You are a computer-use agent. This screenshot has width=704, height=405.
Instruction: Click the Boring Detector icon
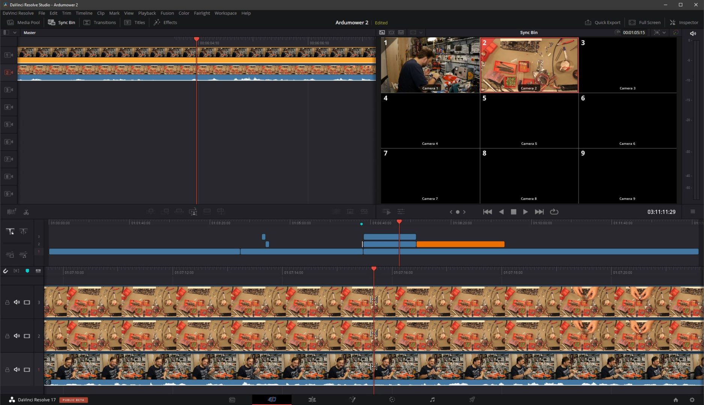click(11, 212)
